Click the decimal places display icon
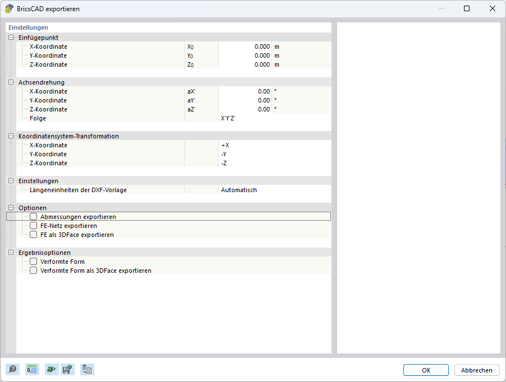 pyautogui.click(x=32, y=369)
